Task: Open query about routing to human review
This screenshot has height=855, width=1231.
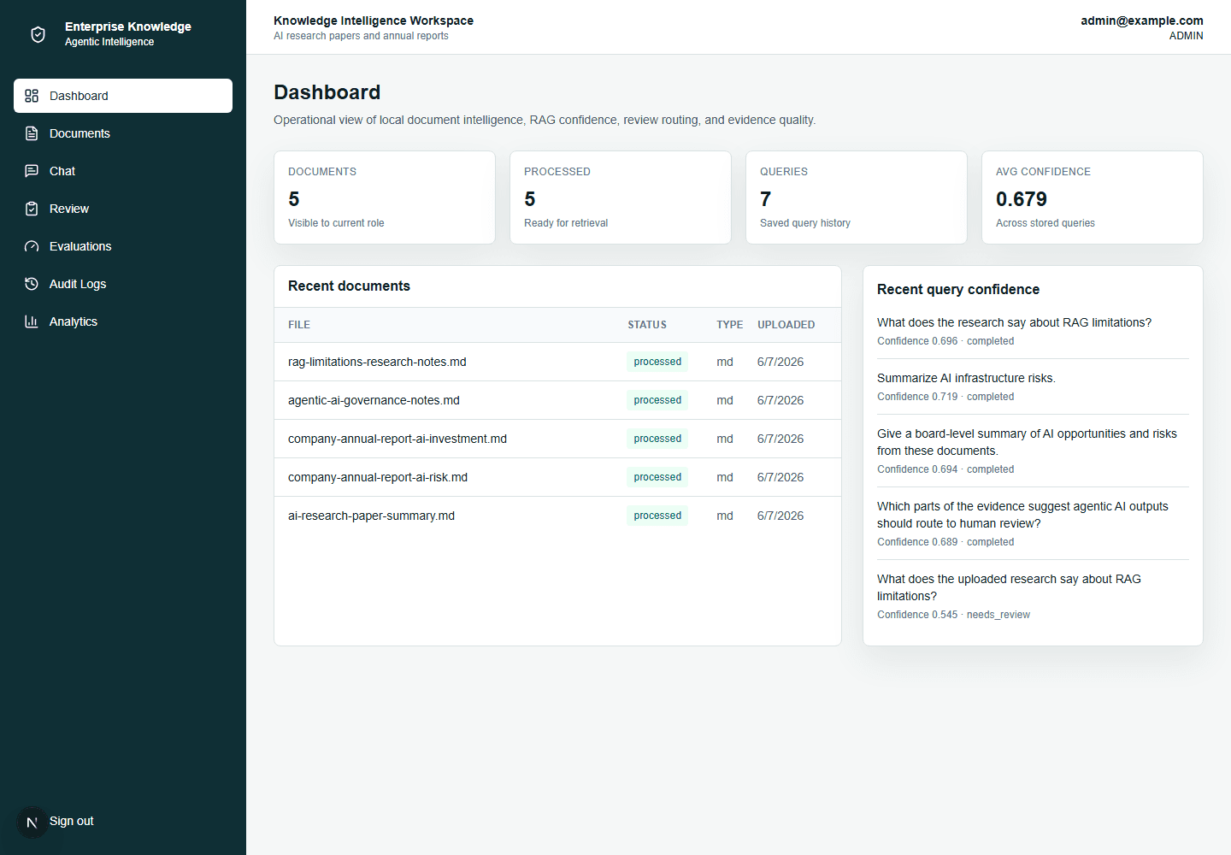Action: tap(1022, 515)
